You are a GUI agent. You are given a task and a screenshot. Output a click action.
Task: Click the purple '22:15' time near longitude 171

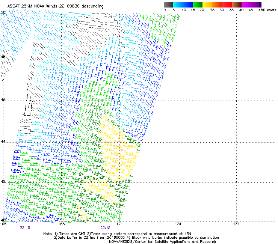[x=105, y=228]
